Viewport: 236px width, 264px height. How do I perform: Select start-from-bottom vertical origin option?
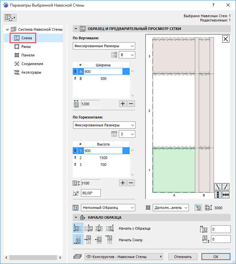pyautogui.click(x=78, y=240)
